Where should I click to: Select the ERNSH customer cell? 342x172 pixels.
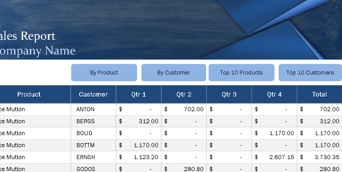[93, 157]
